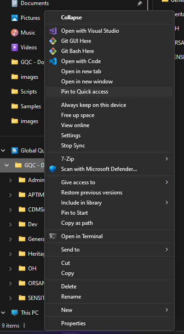The height and width of the screenshot is (334, 184).
Task: Click the Git Bash Here icon
Action: click(x=53, y=51)
